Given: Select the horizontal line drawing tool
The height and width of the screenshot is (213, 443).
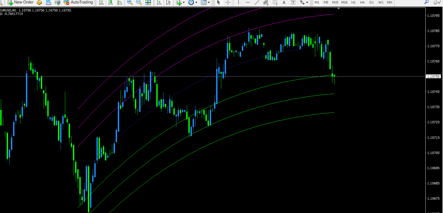Looking at the screenshot, I should click(248, 2).
